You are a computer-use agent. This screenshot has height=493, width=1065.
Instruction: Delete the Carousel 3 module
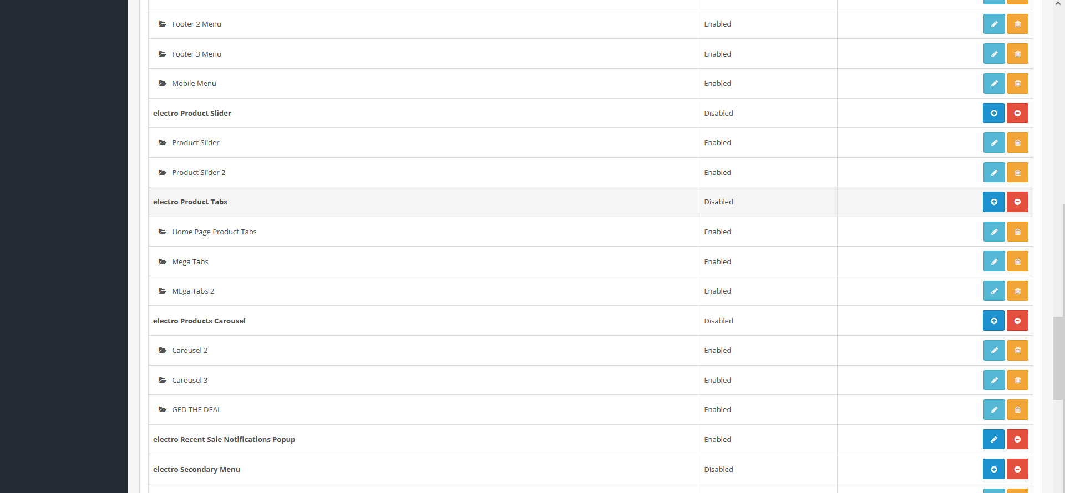tap(1017, 380)
